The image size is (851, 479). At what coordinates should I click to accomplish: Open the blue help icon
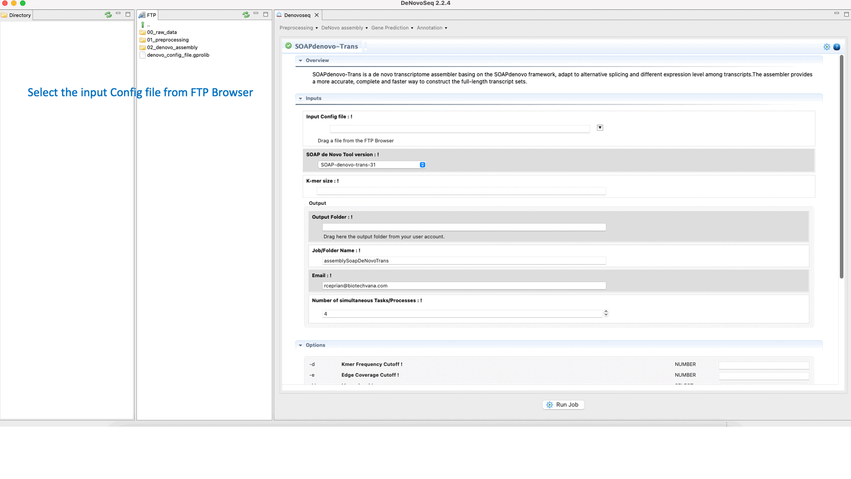837,47
